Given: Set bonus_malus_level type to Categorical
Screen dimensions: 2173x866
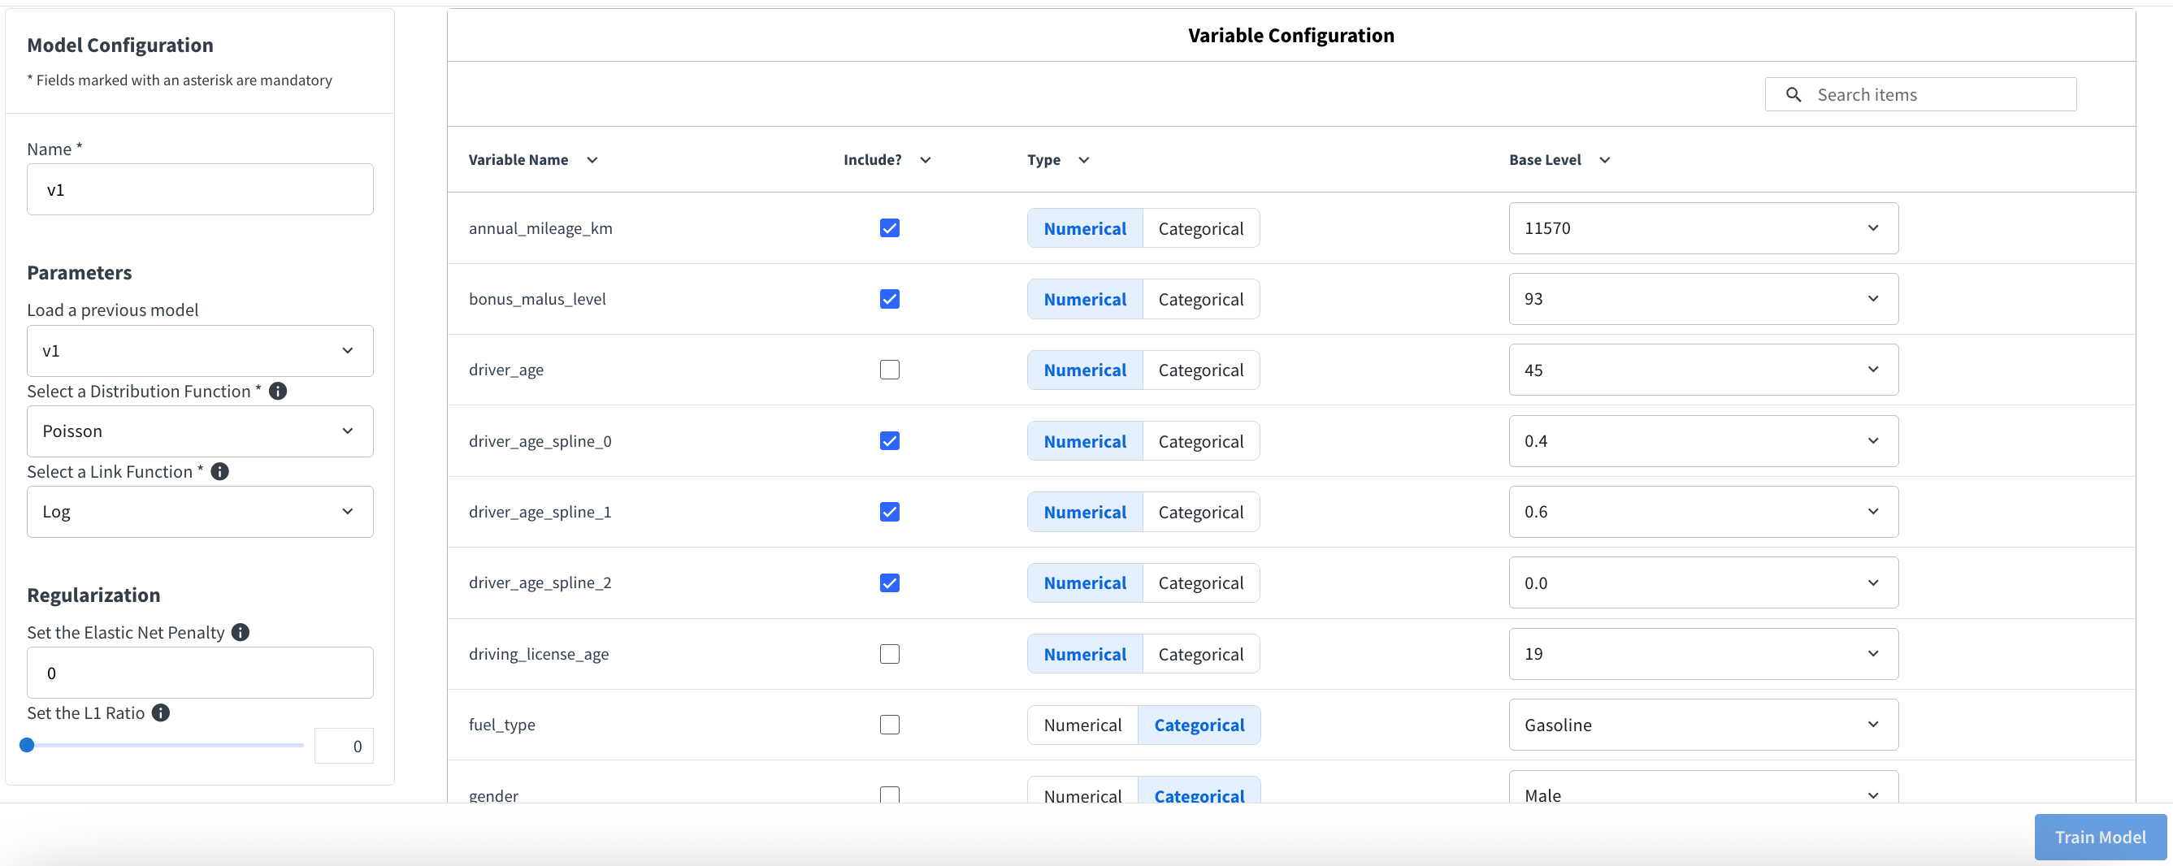Looking at the screenshot, I should (x=1200, y=299).
